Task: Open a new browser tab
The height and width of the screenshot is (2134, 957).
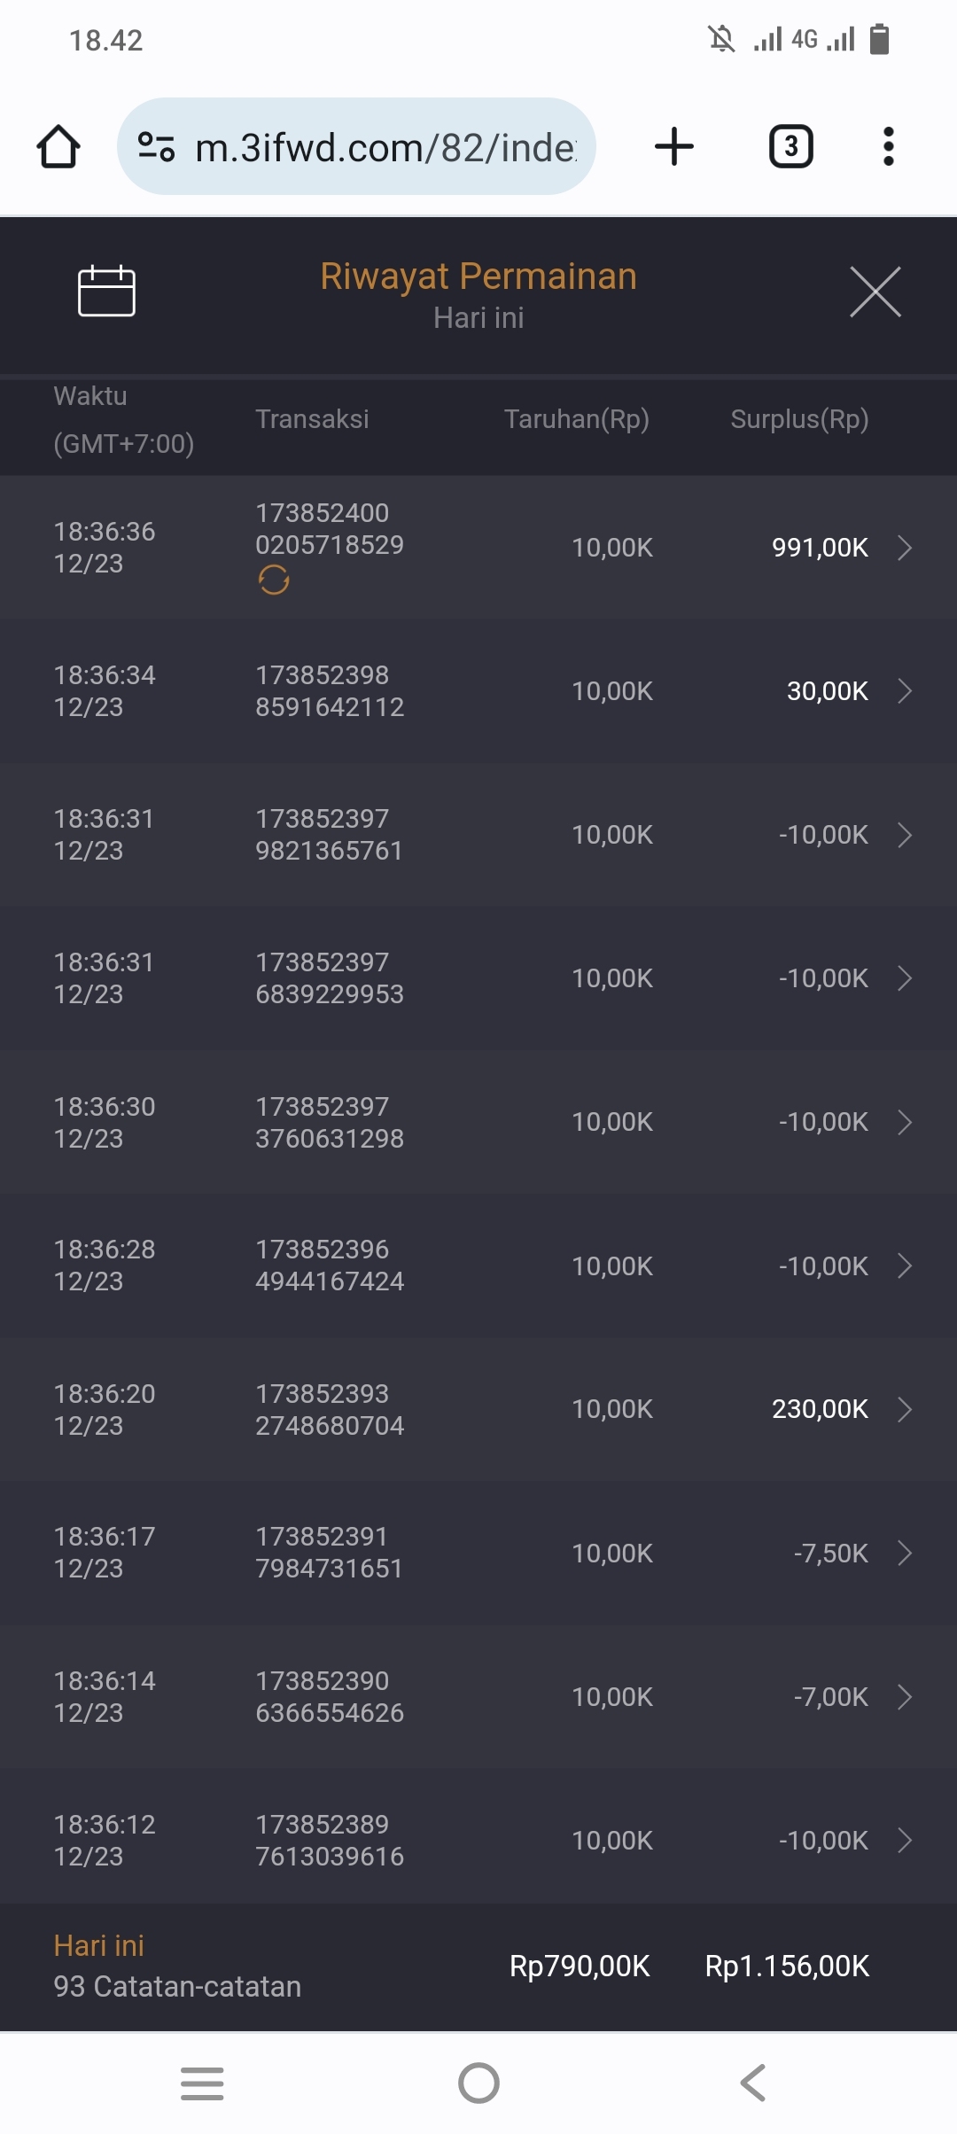Action: tap(673, 146)
